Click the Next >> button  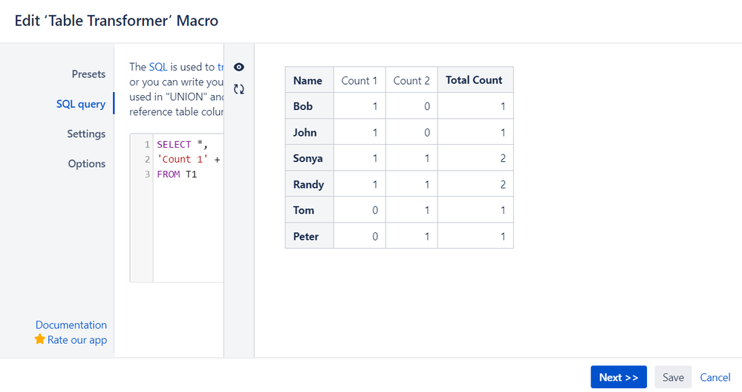click(x=619, y=377)
